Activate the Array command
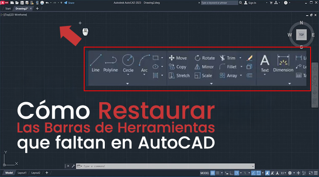 [x=229, y=75]
